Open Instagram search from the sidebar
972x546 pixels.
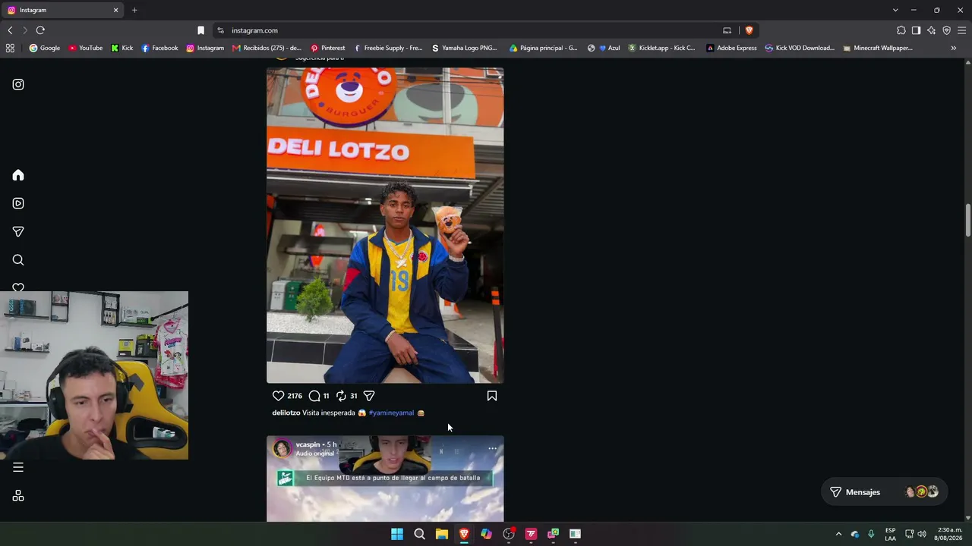(x=18, y=260)
